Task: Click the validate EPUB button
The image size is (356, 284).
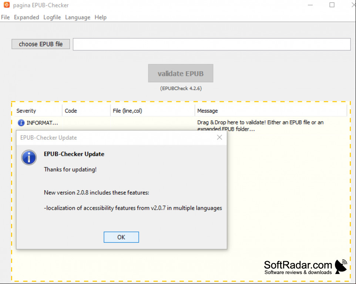Action: click(x=181, y=73)
